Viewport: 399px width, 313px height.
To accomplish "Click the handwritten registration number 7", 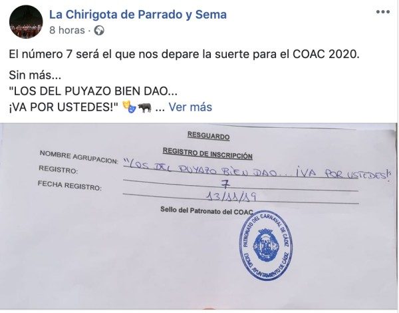I will point(225,184).
